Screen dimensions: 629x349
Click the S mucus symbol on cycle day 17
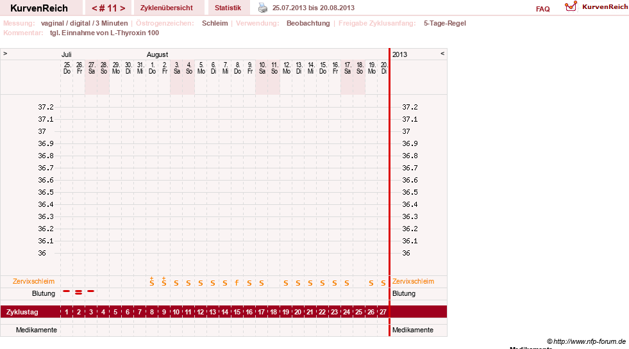[x=262, y=283]
